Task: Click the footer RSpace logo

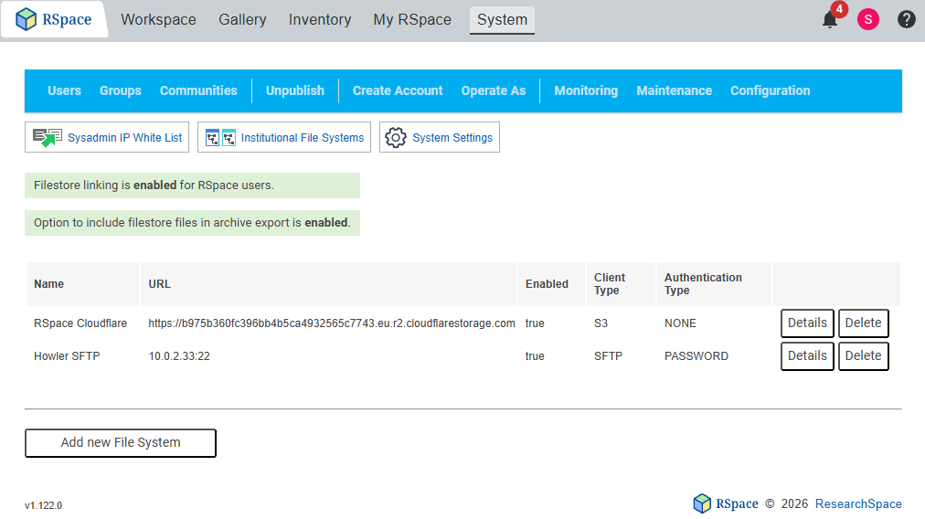Action: (726, 503)
